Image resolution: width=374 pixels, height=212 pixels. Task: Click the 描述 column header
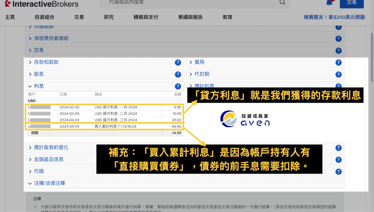[x=98, y=94]
